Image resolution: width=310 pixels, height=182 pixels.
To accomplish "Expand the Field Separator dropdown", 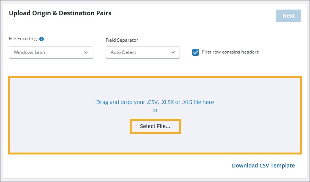I will click(x=142, y=52).
